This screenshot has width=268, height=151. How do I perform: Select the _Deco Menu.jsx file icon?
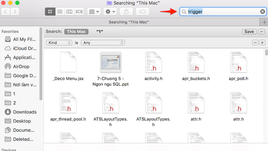click(68, 62)
